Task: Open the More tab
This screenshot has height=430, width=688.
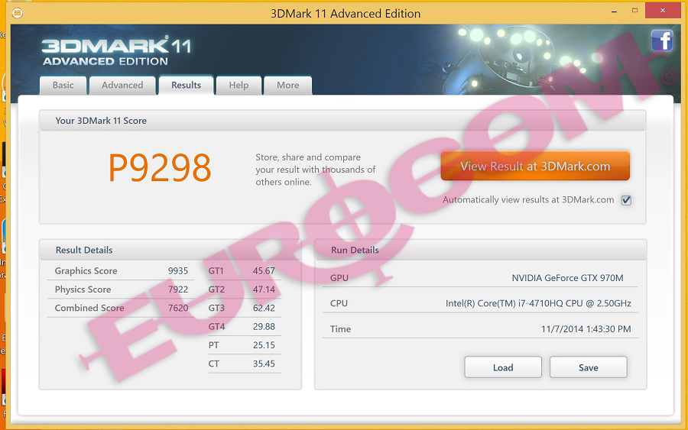Action: [x=287, y=86]
